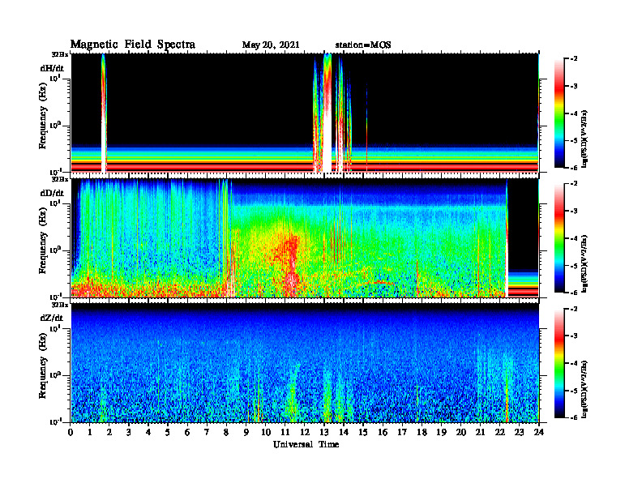Click the red blob near hour 11.5 in dD/dt
Screen dimensions: 642x496
pos(291,262)
